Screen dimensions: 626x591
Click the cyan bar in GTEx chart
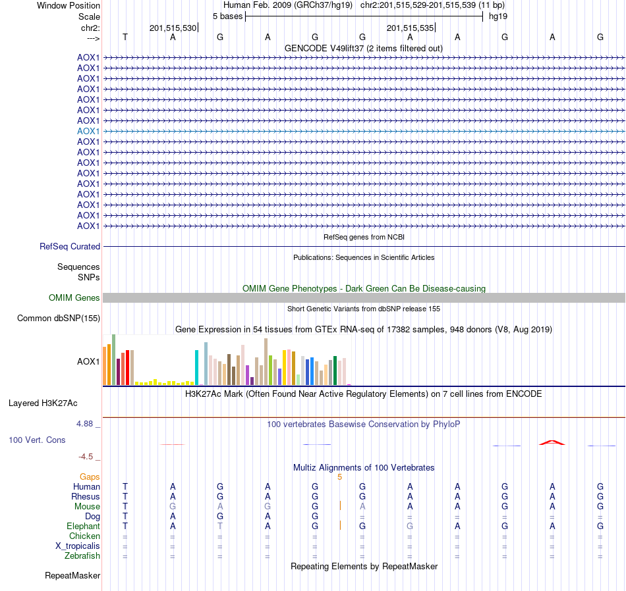coord(196,367)
